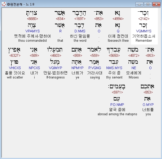The image size is (162, 159).
Task: Click Strong's number <559>
Action: [95, 56]
